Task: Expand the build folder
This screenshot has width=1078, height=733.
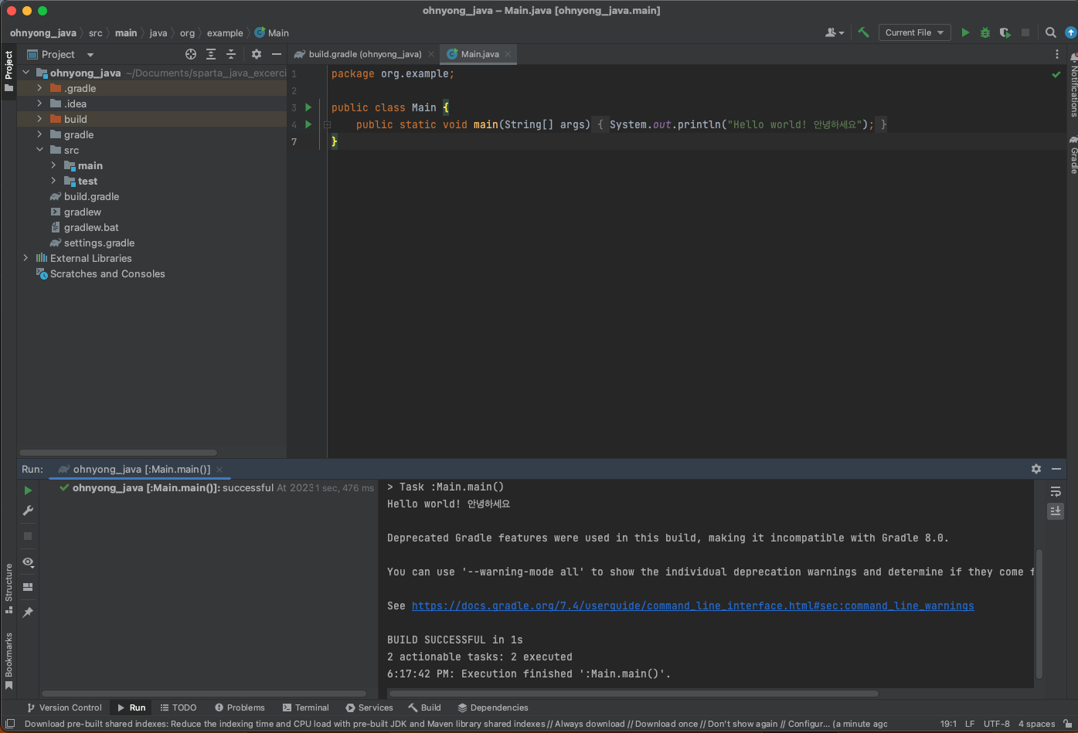Action: pyautogui.click(x=39, y=119)
